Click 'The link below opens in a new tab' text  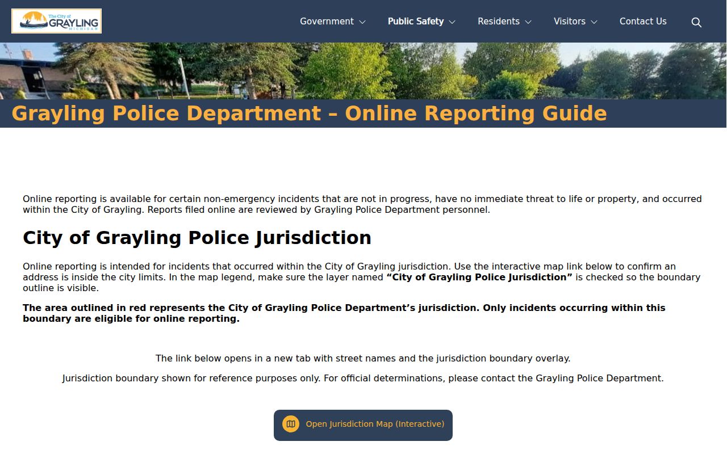[363, 359]
